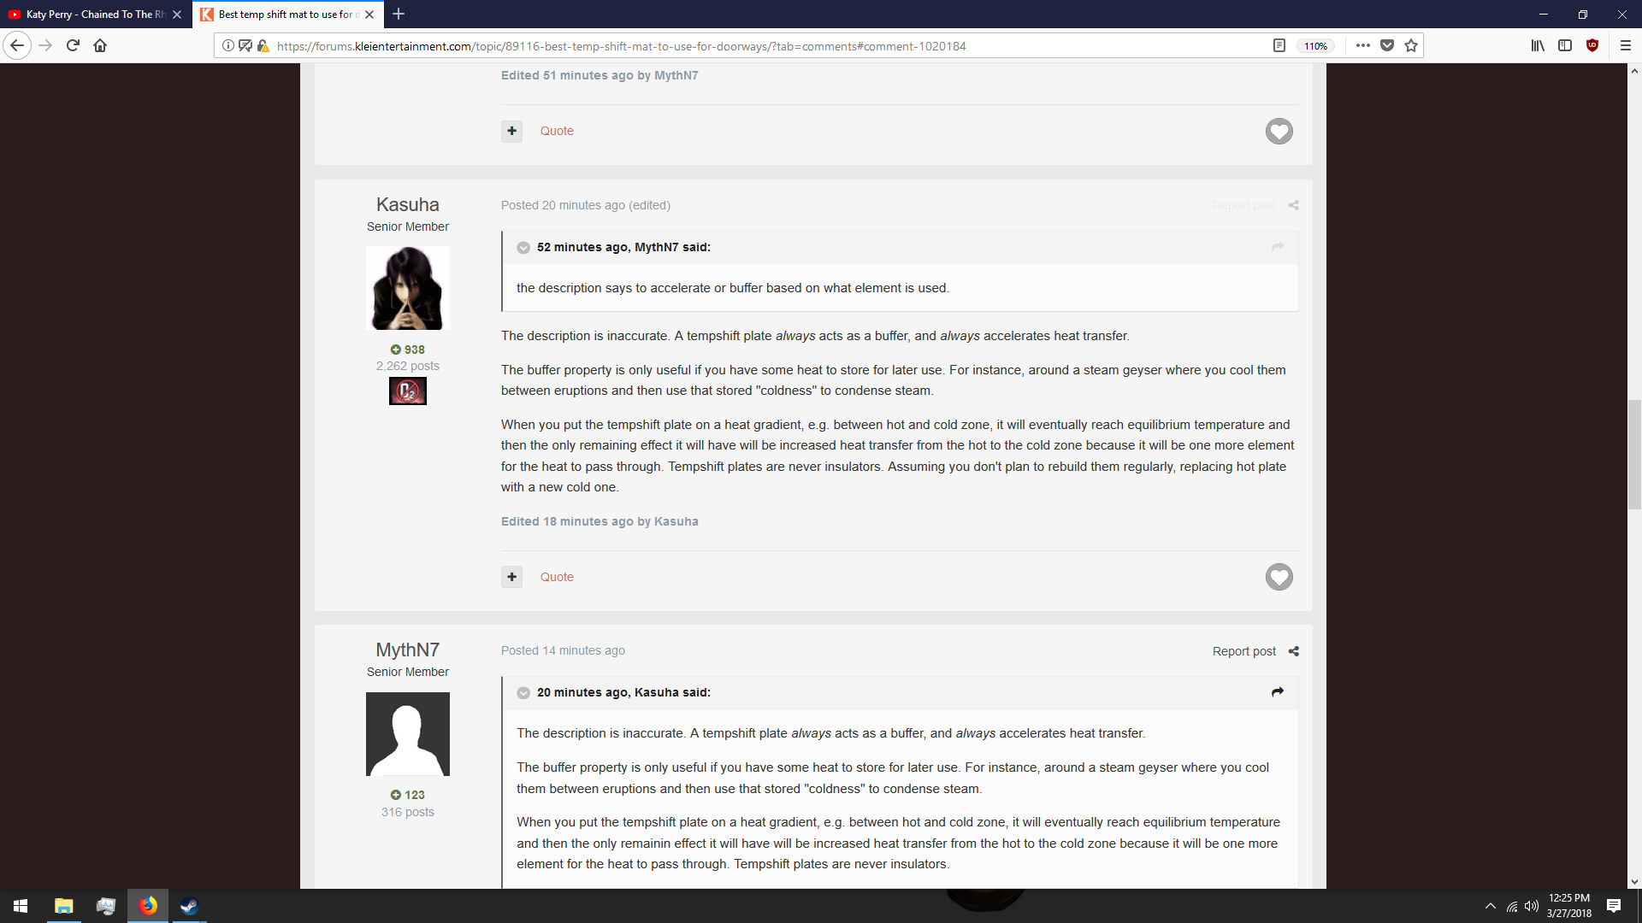Toggle MultiQuote plus on top post

511,132
